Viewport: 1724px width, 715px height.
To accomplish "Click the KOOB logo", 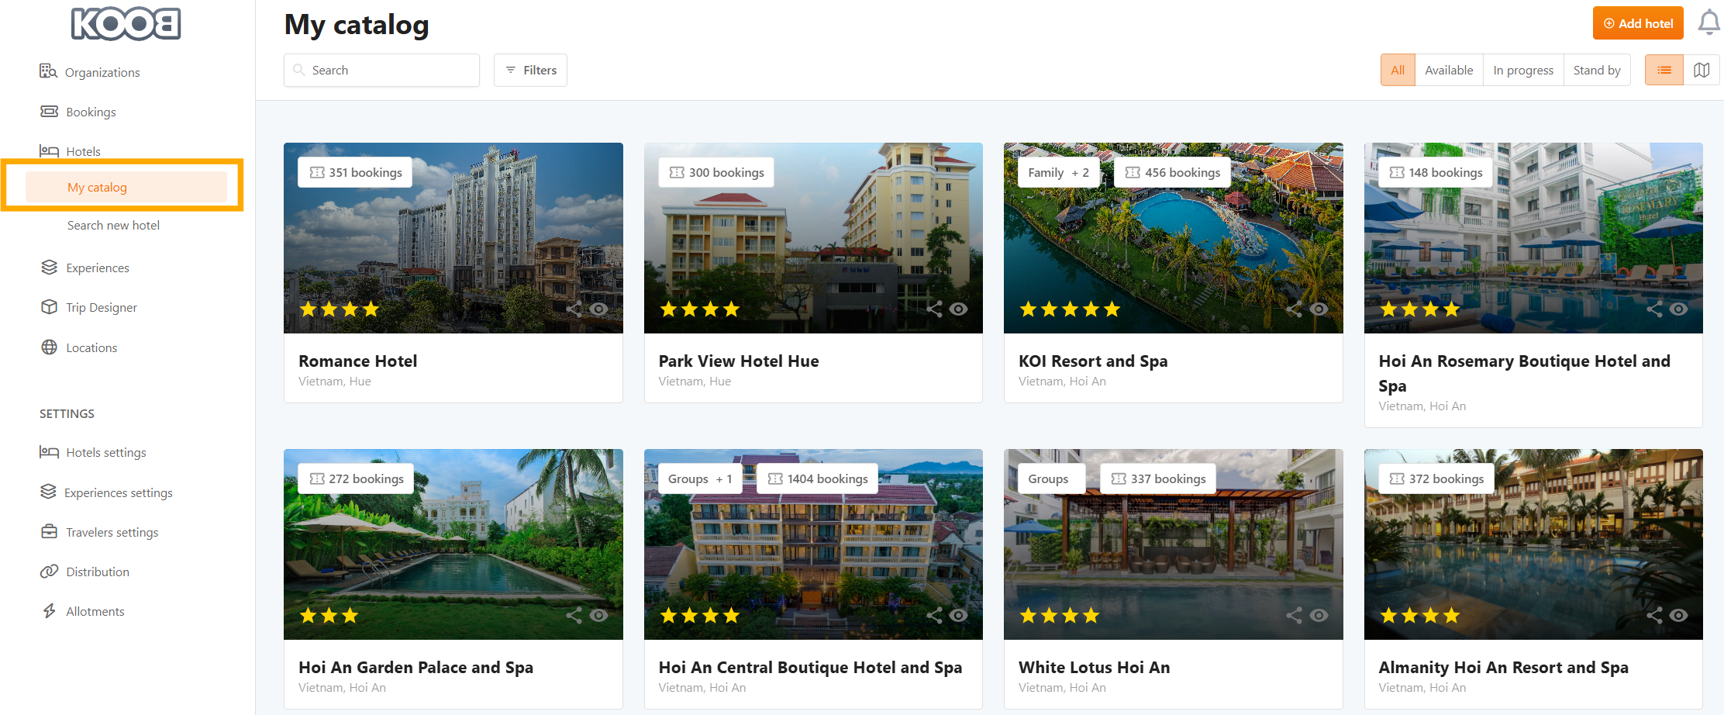I will (x=126, y=24).
